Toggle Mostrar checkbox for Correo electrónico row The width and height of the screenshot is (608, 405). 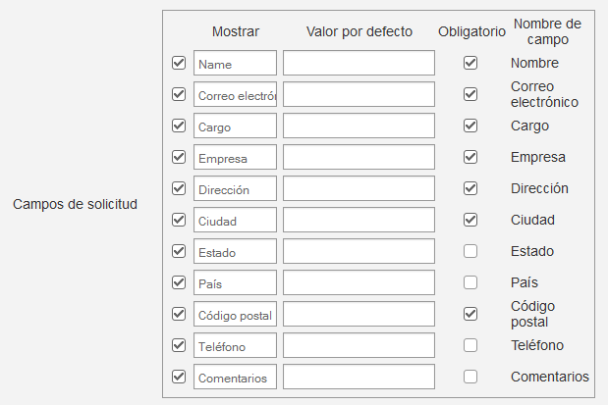click(x=179, y=94)
